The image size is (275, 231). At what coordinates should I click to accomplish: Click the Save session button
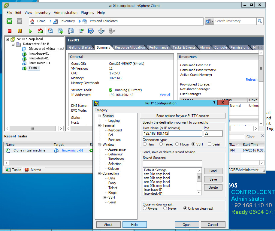pos(213,179)
